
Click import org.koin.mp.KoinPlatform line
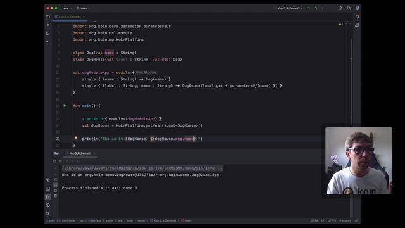(x=108, y=39)
